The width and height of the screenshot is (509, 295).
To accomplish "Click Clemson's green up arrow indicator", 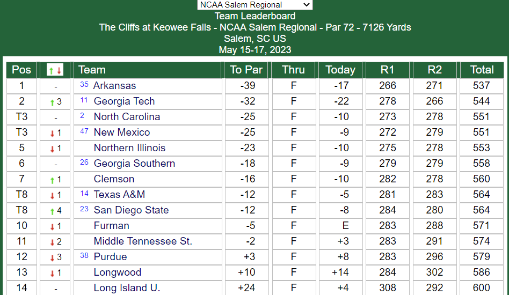I will 52,180.
